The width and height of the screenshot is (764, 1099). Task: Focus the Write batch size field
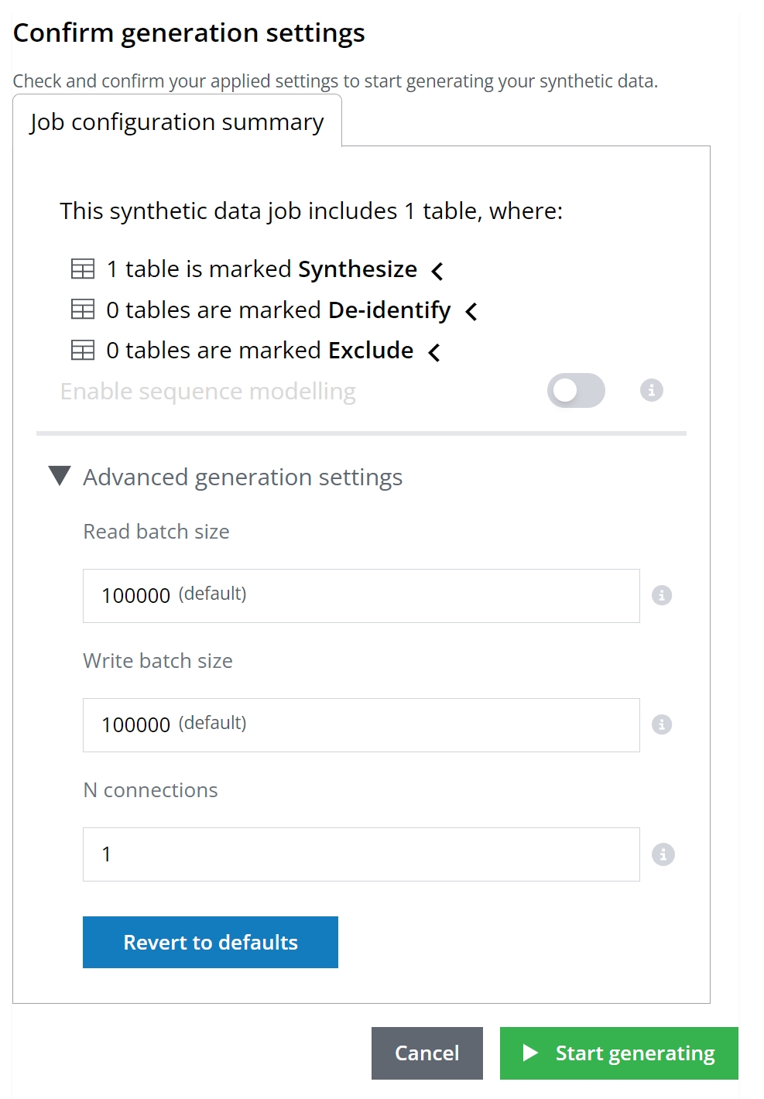pos(361,725)
